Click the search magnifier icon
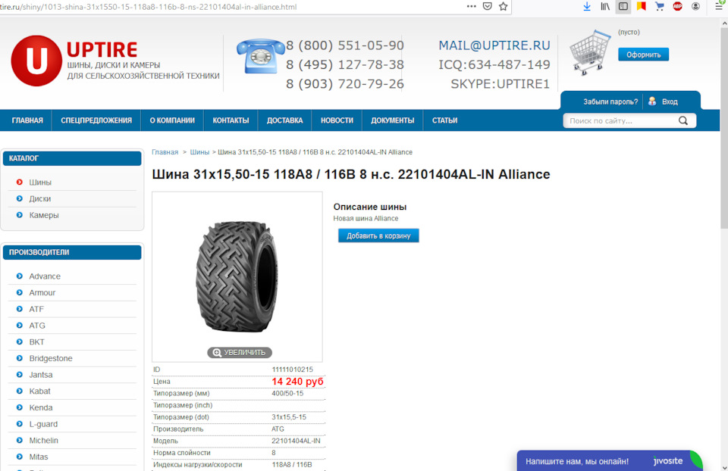Image resolution: width=728 pixels, height=471 pixels. pyautogui.click(x=683, y=120)
